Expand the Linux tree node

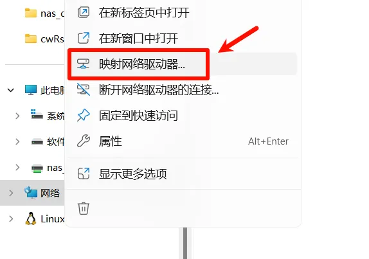(x=11, y=219)
